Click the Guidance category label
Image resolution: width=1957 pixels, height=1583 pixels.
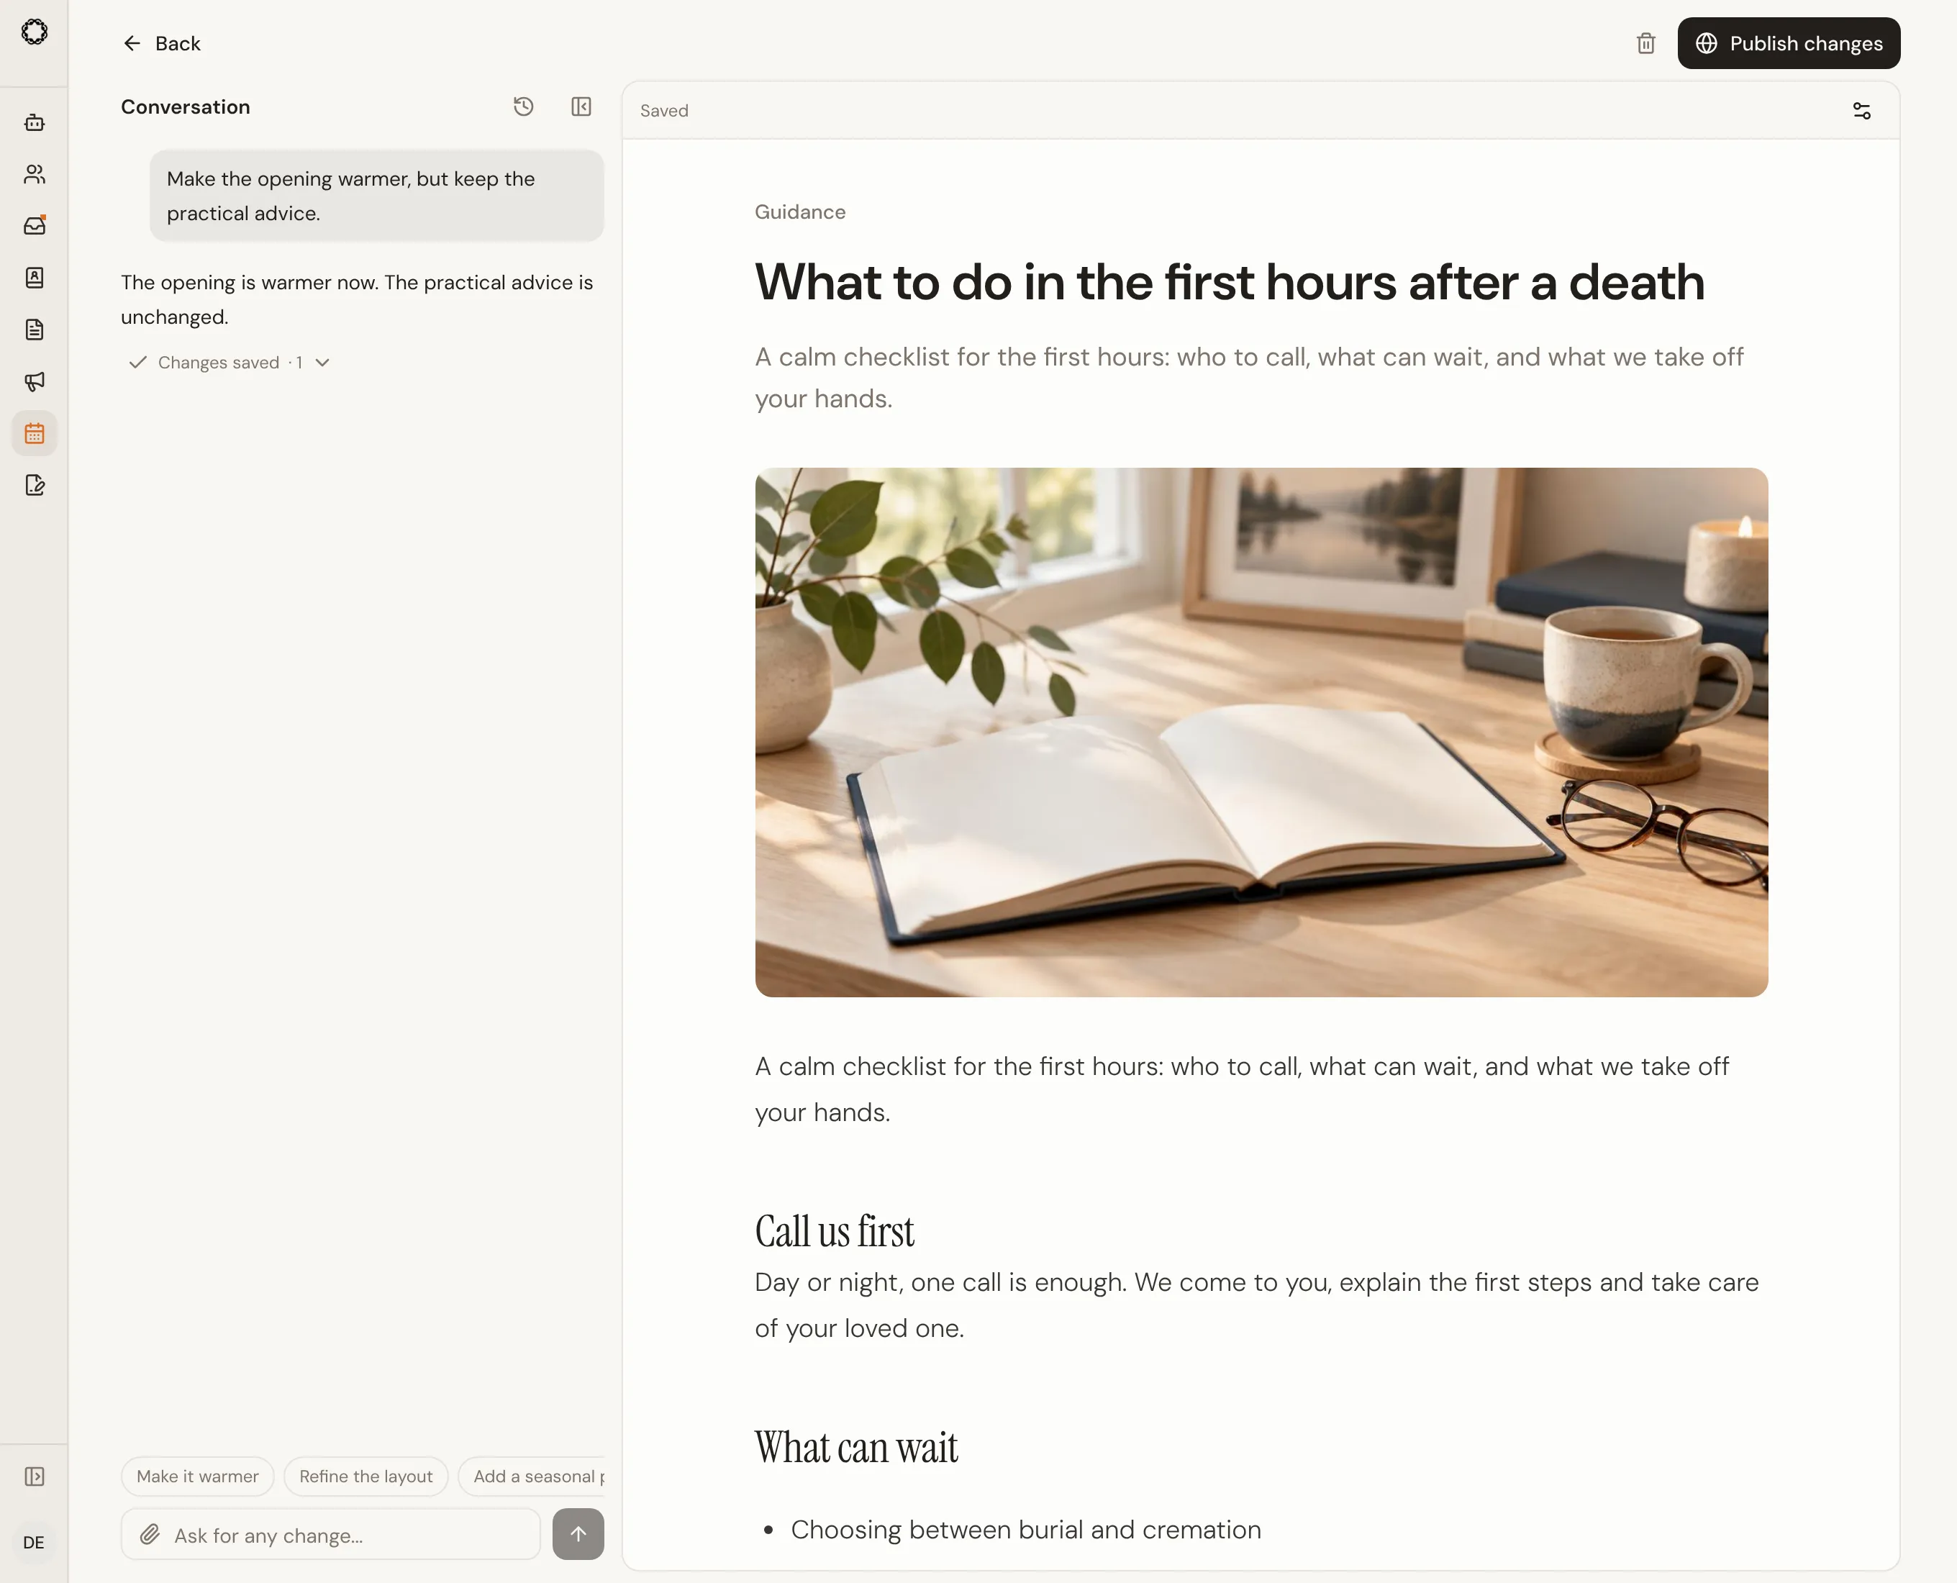(800, 212)
